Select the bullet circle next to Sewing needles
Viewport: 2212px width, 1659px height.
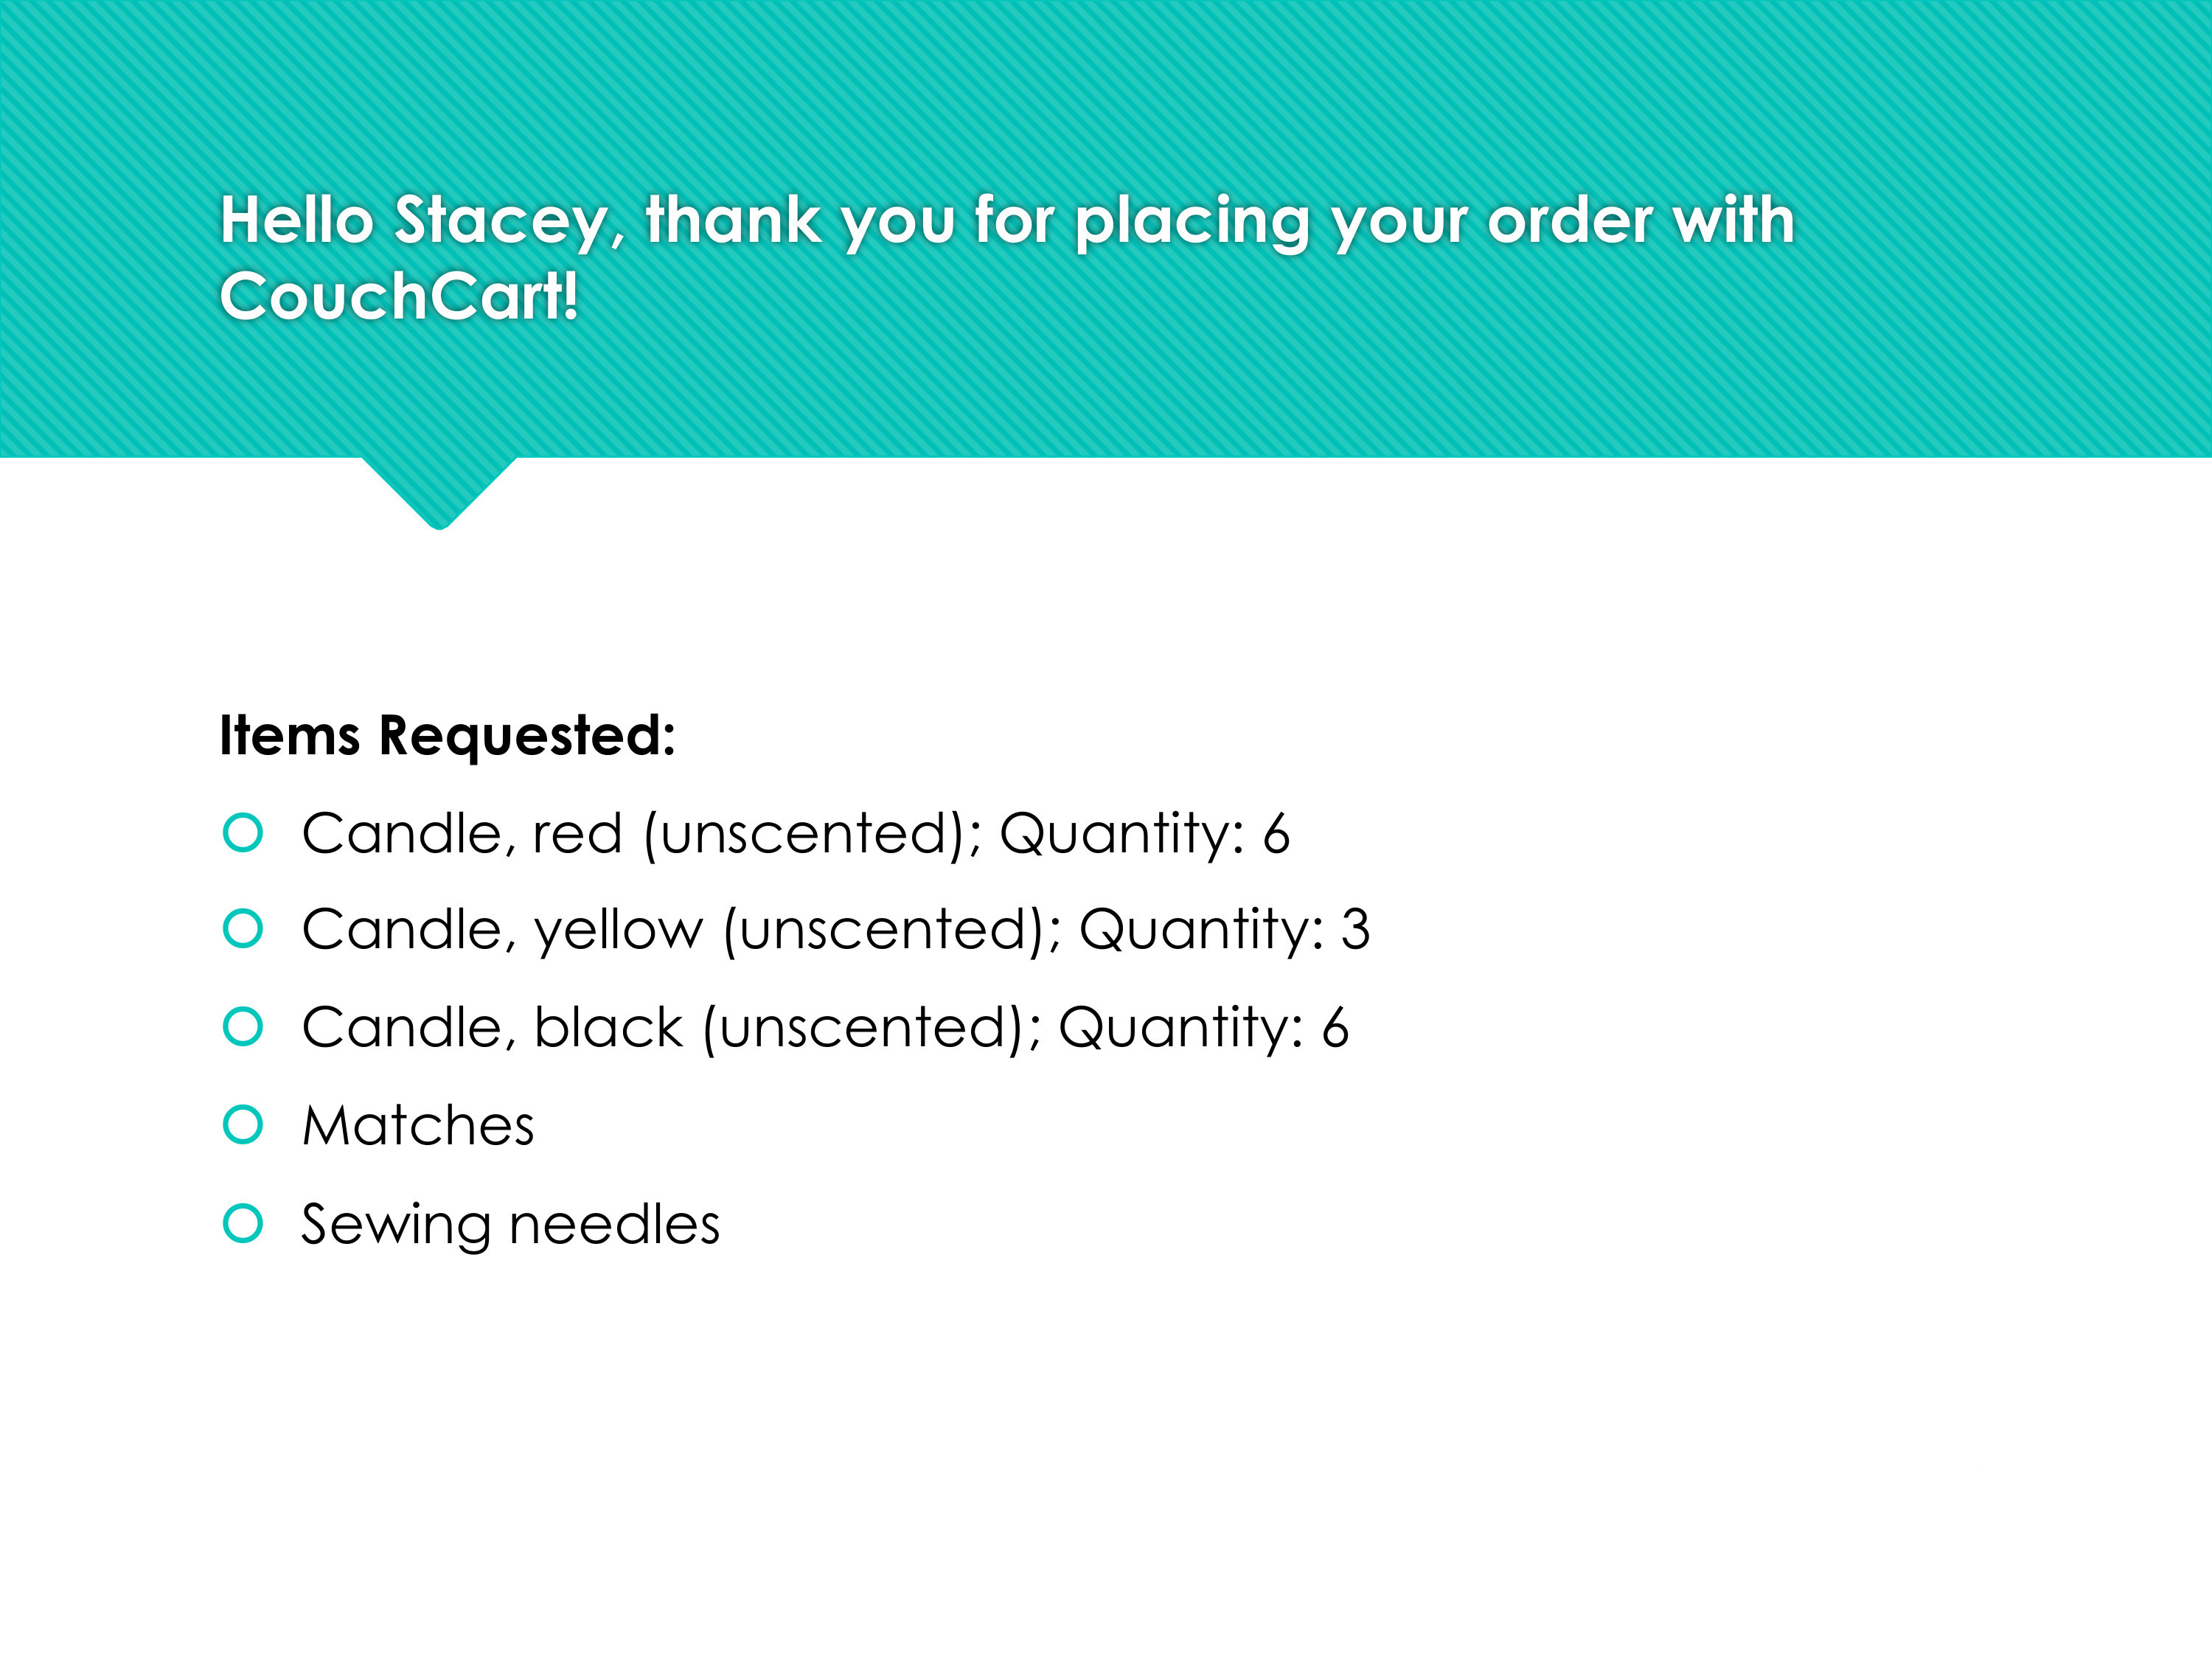(243, 1223)
